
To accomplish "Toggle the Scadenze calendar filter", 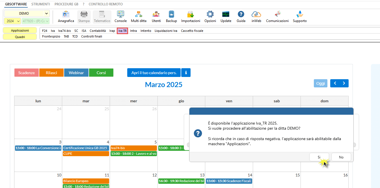I will [x=27, y=73].
